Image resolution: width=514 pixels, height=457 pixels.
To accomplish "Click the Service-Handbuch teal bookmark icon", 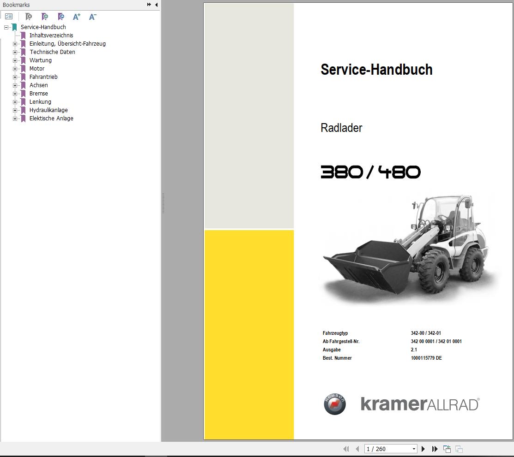I will click(x=14, y=27).
